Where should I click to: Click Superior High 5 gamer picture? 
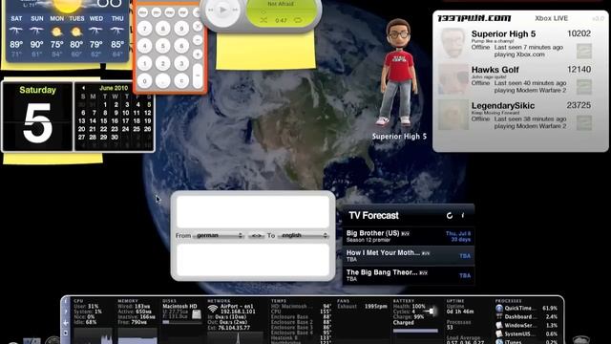click(453, 43)
